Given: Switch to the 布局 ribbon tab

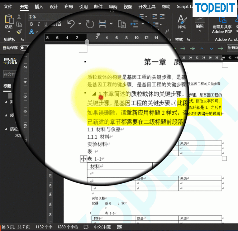Looking at the screenshot, I should point(68,7).
